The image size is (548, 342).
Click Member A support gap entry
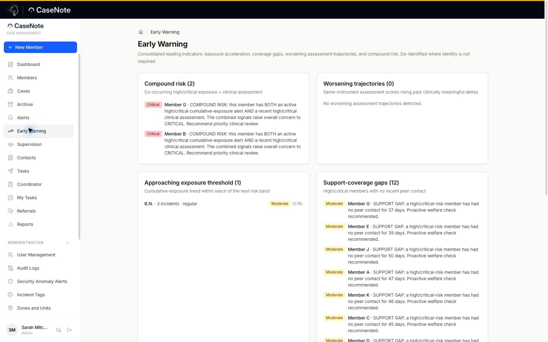click(x=402, y=279)
